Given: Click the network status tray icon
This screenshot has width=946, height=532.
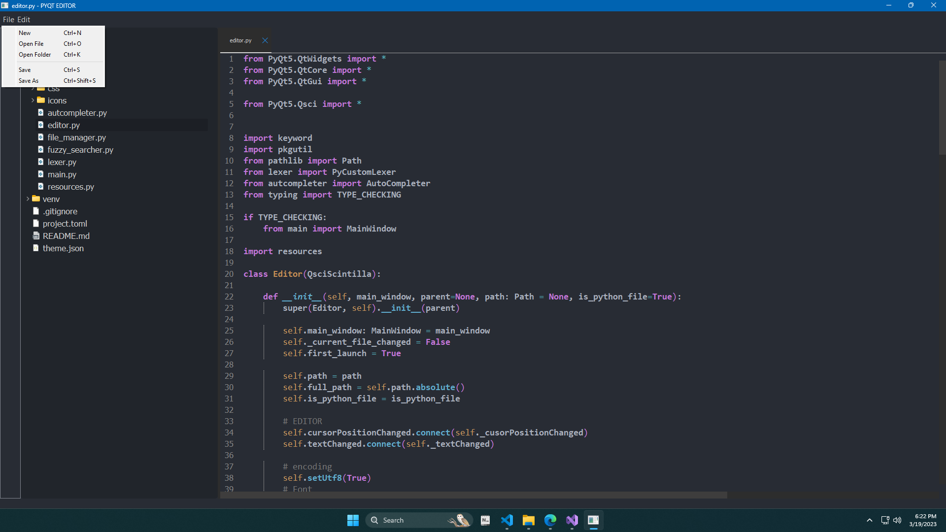Looking at the screenshot, I should click(885, 520).
